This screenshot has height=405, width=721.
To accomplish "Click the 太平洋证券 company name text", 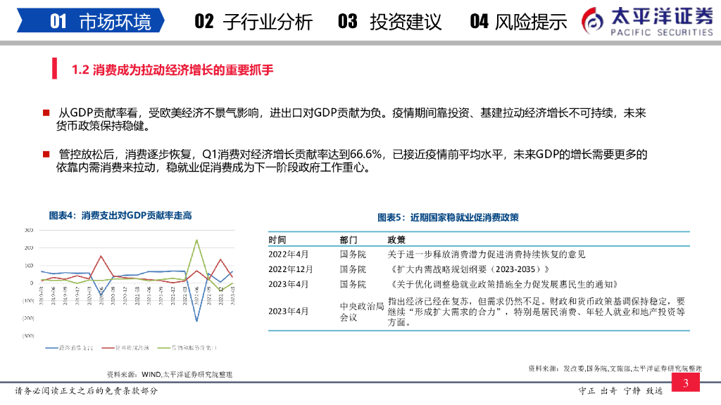I will (662, 17).
